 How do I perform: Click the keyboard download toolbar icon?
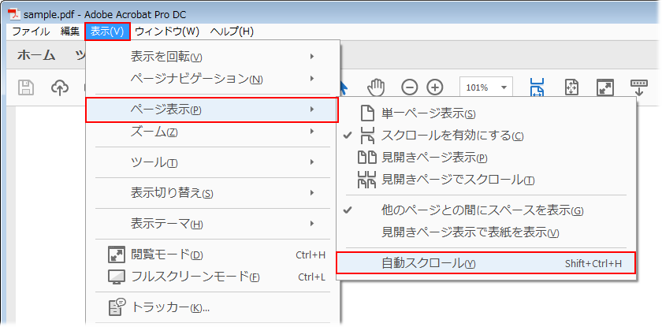(x=639, y=87)
